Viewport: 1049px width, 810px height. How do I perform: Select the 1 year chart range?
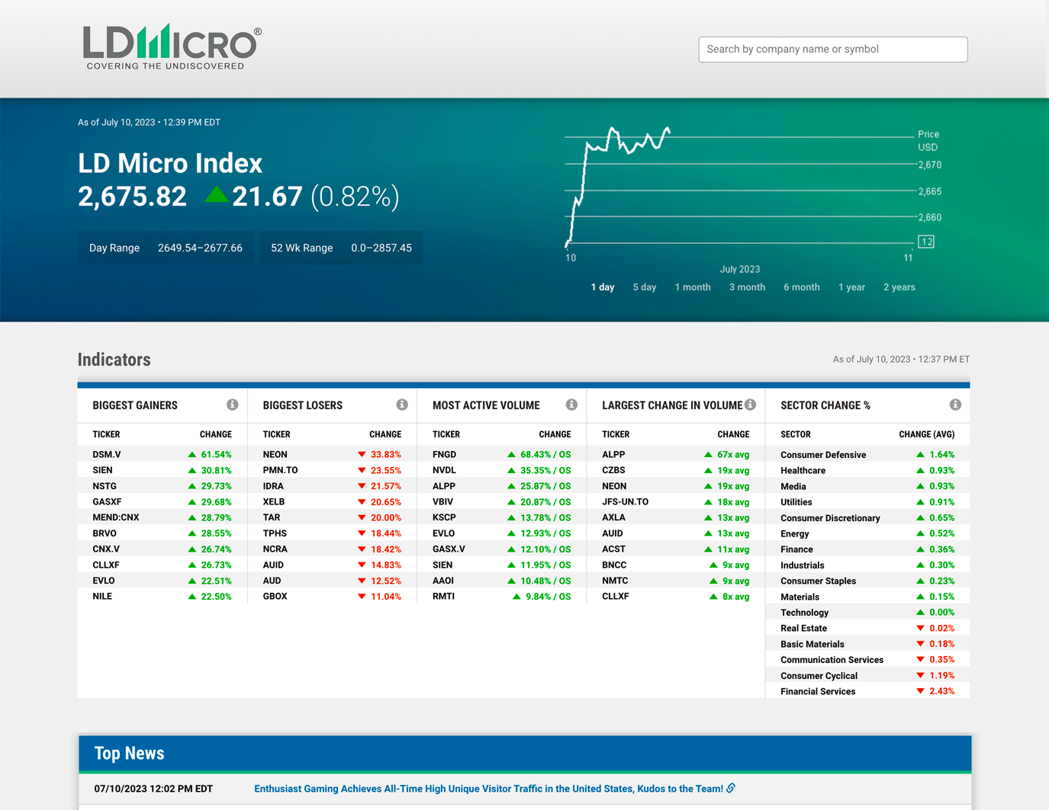851,287
